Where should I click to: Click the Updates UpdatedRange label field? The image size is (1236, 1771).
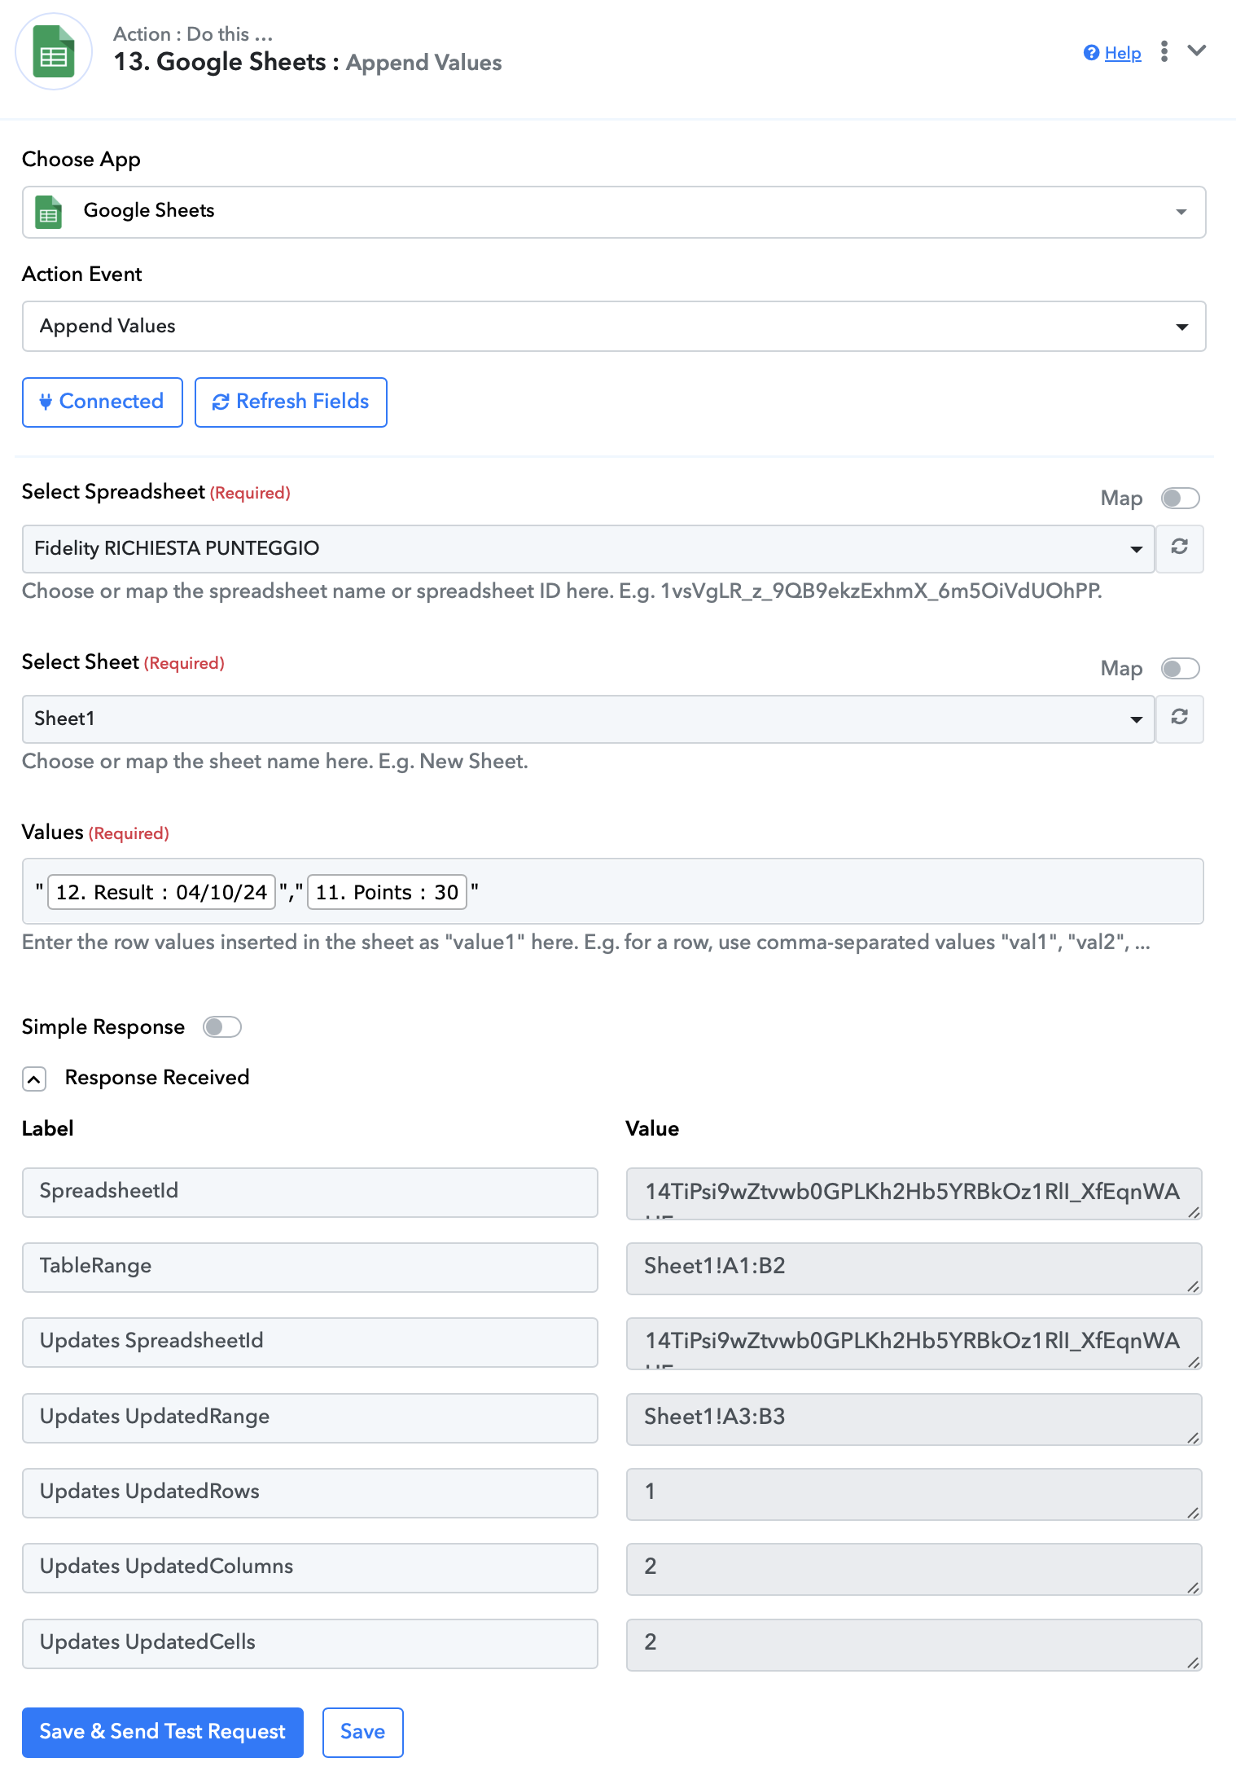(x=309, y=1417)
